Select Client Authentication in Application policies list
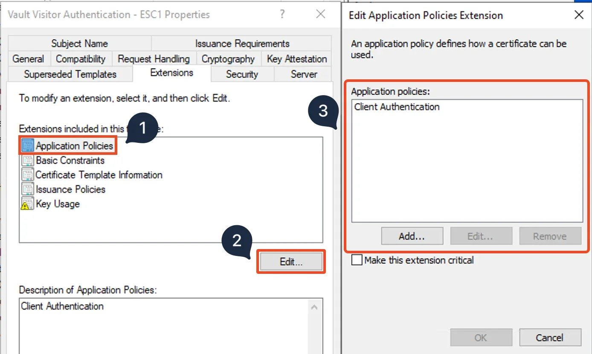Screen dimensions: 592x354 [397, 107]
